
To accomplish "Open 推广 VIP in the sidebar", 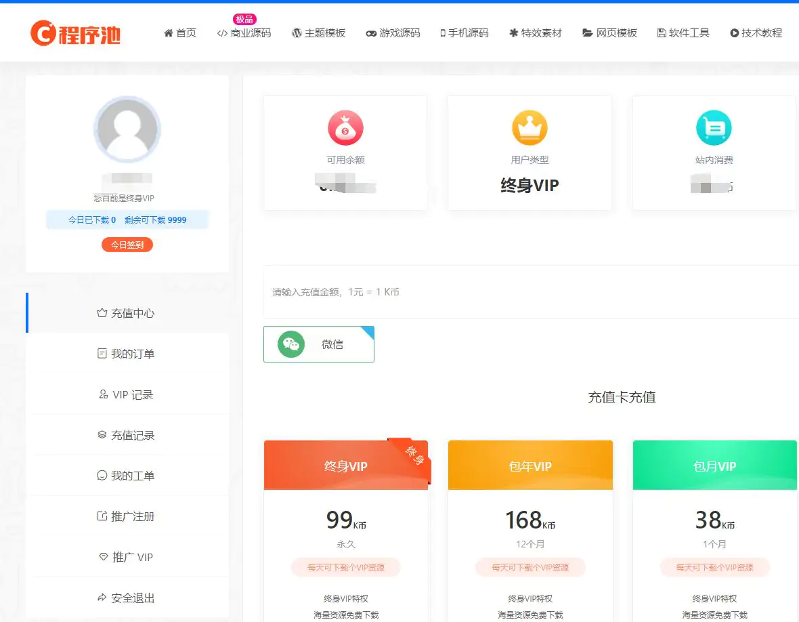I will (x=127, y=557).
